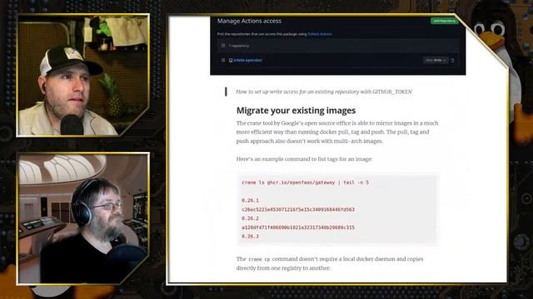Screen dimensions: 533x299
Task: Click the repo icon beside inlets-operator
Action: click(231, 61)
